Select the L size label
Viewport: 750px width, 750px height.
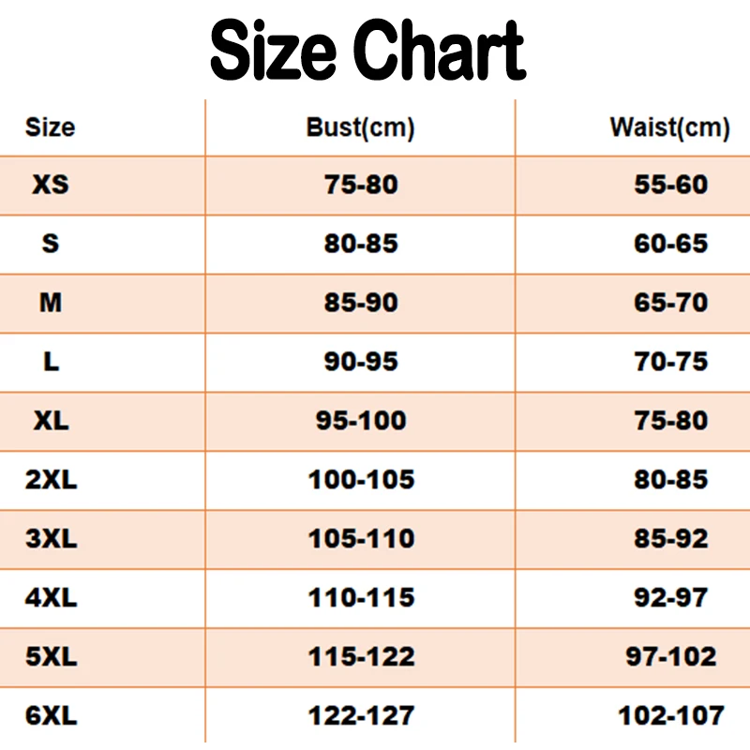coord(51,361)
